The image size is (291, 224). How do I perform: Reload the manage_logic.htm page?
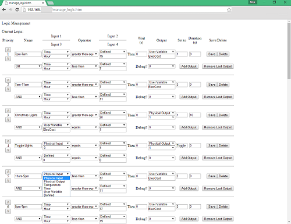17,10
